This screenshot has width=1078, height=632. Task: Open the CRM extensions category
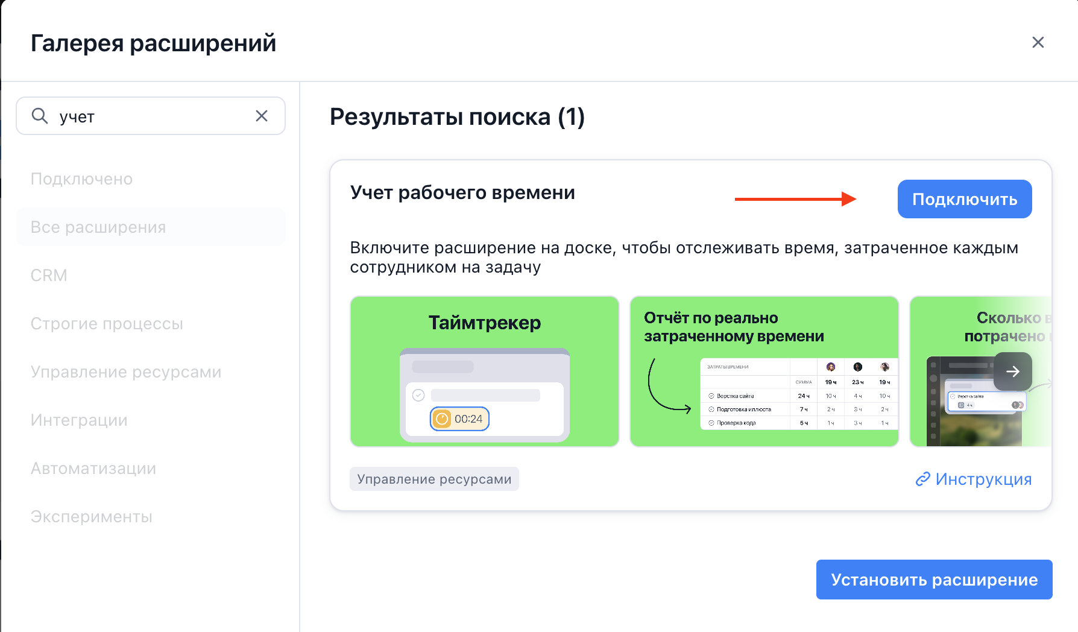click(49, 276)
